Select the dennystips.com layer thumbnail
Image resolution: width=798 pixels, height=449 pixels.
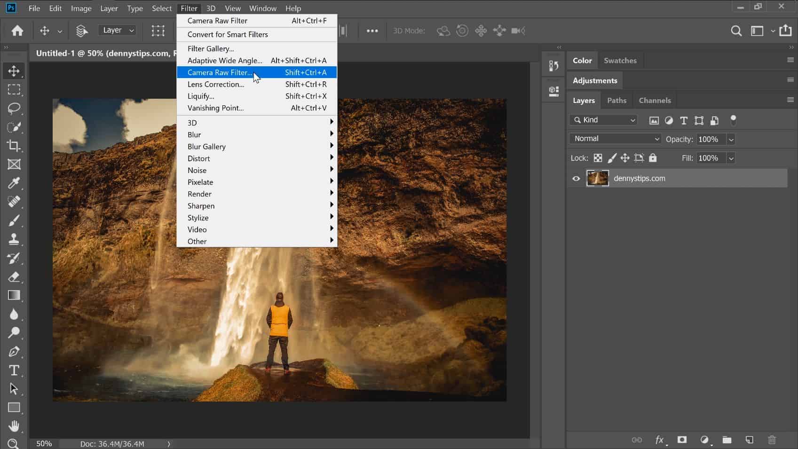point(597,179)
